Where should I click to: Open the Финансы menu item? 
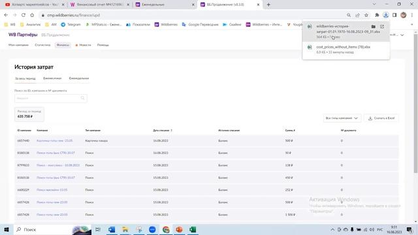[x=63, y=45]
